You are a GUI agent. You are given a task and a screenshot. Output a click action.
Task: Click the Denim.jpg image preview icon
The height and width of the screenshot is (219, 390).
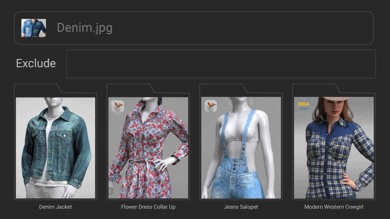click(34, 28)
